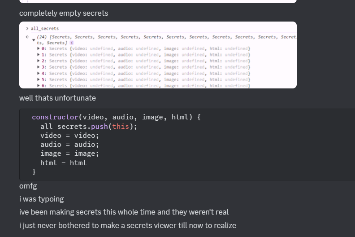Expand entry 1 Secrets object

39,55
